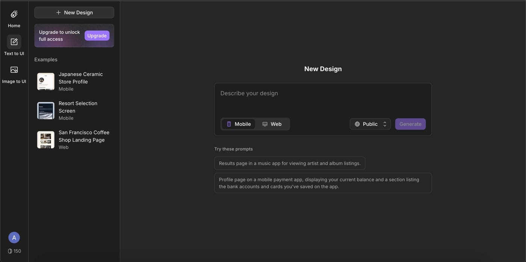
Task: Select the Home icon in the sidebar
Action: 14,13
